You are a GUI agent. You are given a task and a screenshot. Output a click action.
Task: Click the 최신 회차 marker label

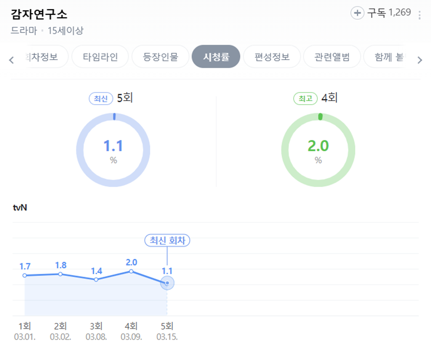pos(167,241)
